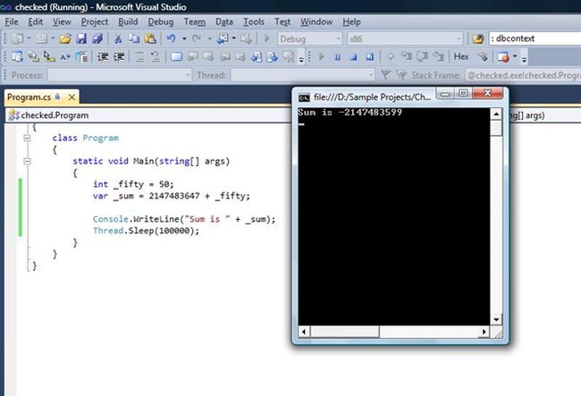The image size is (581, 396).
Task: Click the console's horizontal scroll left arrow
Action: 304,332
